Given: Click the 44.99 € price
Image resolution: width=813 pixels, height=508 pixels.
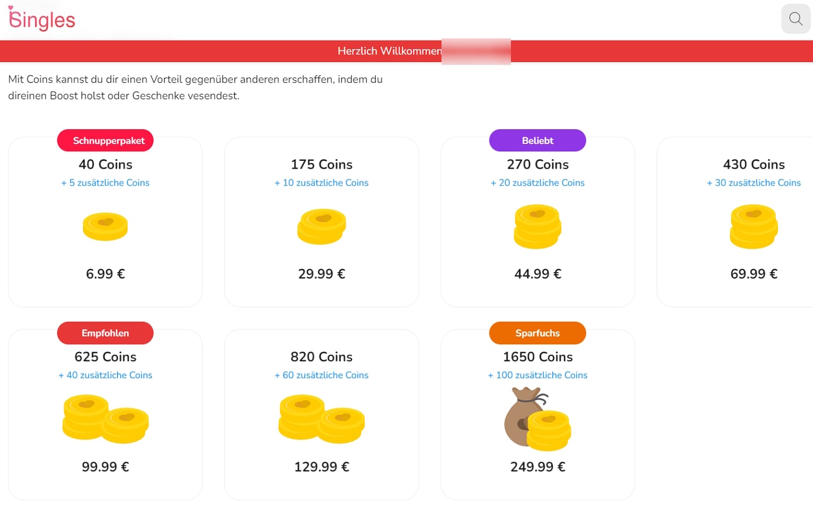Looking at the screenshot, I should [537, 274].
